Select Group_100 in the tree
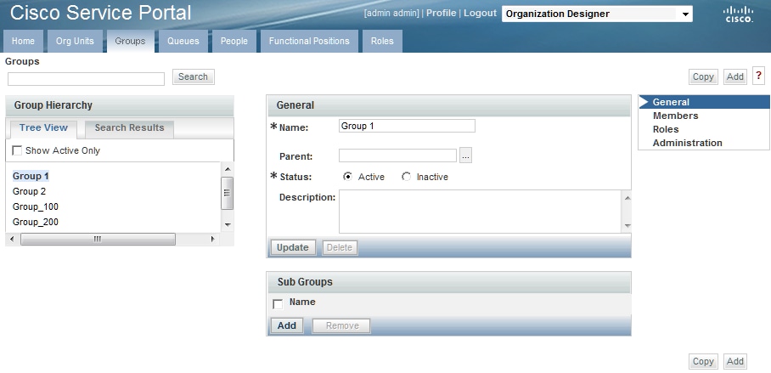The image size is (771, 373). coord(36,206)
